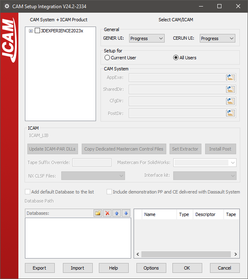Open Help
This screenshot has height=279, width=248.
pos(114,268)
